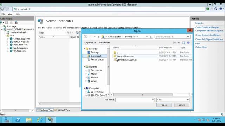The width and height of the screenshot is (225, 126).
Task: Click the dialog help icon
Action: (188, 43)
